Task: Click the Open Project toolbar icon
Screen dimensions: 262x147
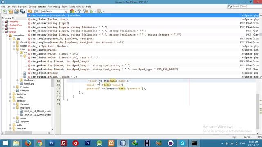Action: [16, 11]
